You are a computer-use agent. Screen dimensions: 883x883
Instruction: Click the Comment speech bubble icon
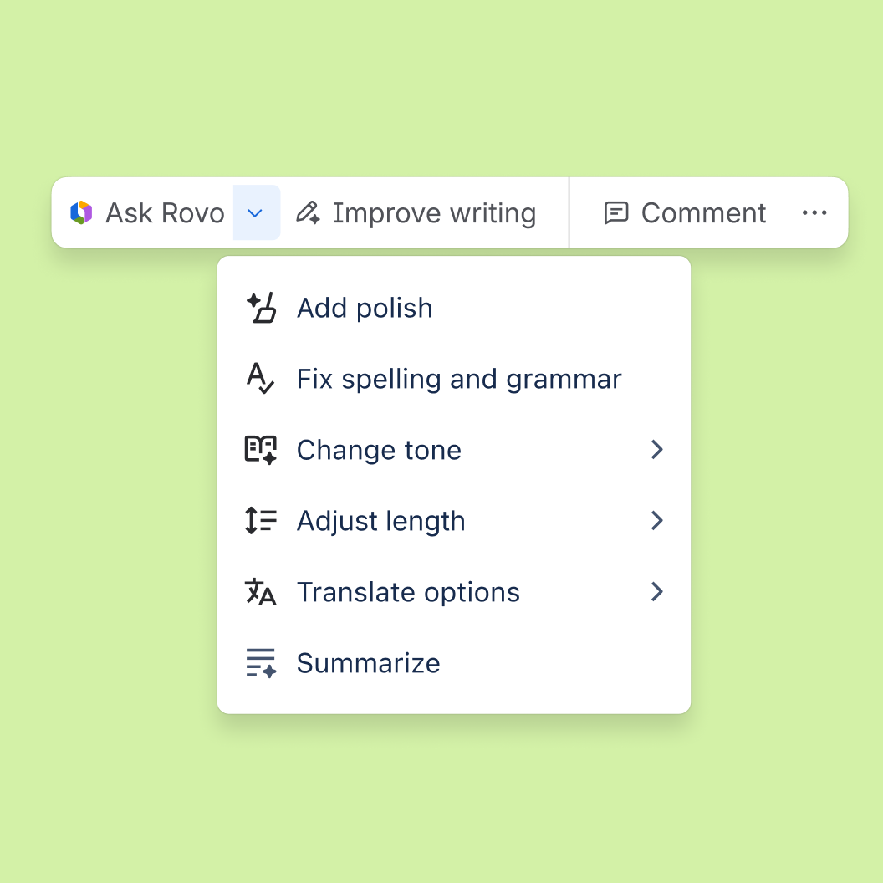pos(616,213)
